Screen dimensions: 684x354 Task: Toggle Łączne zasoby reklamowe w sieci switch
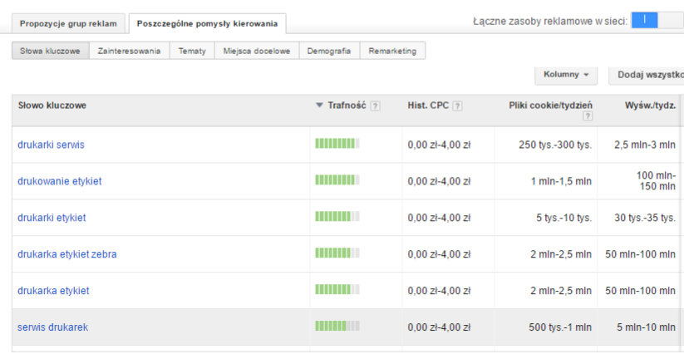pos(657,21)
